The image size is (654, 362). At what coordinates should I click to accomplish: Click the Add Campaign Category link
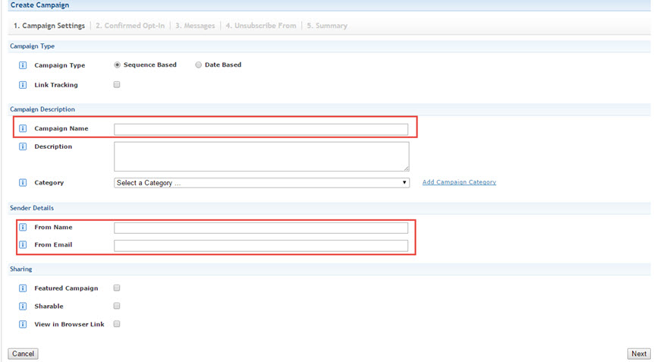pos(459,182)
